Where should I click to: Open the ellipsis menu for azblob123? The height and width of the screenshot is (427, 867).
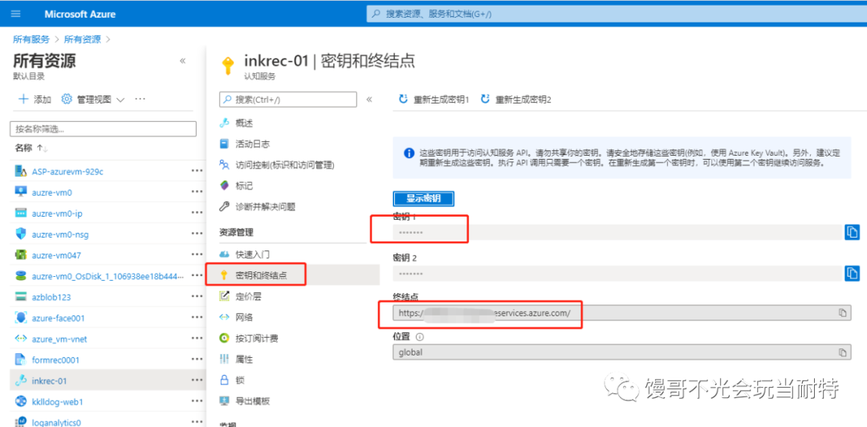tap(197, 297)
